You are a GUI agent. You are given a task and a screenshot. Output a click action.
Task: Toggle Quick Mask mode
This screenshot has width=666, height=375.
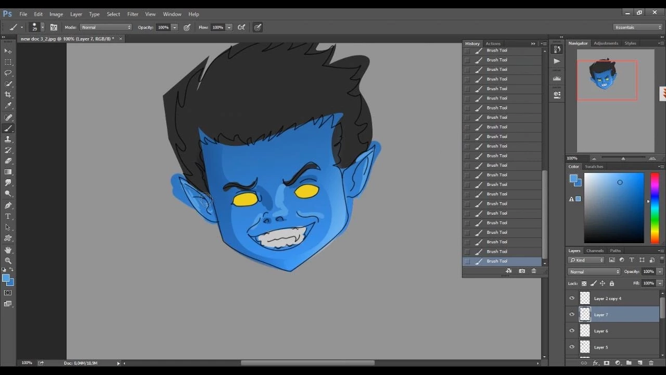click(8, 293)
